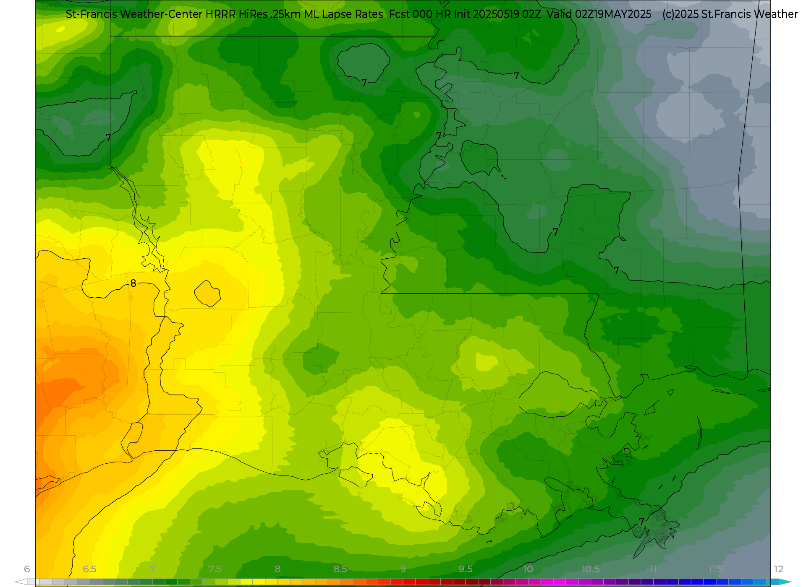Click the "Init 20250519 02Z" initialization time

click(497, 14)
